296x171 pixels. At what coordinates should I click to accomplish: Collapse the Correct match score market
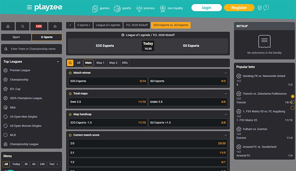(x=226, y=135)
